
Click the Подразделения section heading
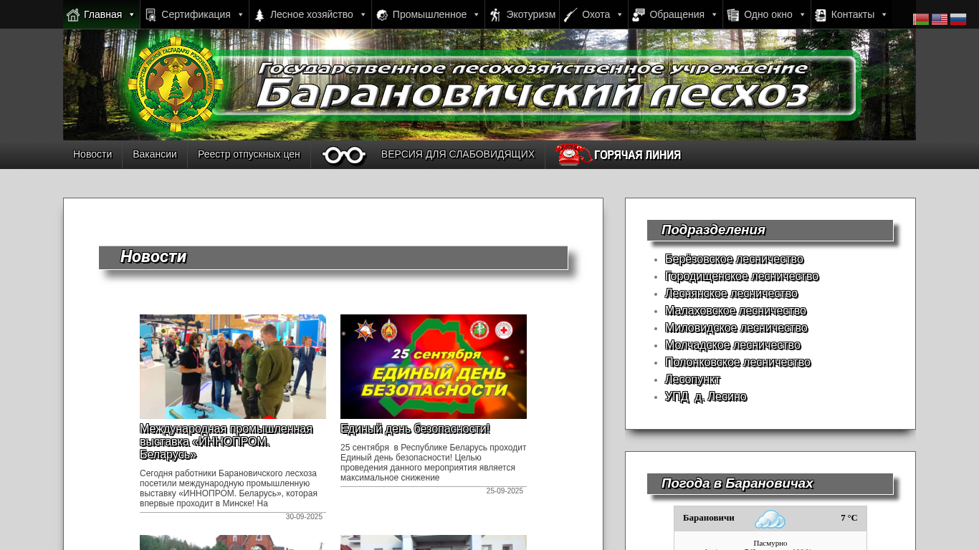point(713,230)
